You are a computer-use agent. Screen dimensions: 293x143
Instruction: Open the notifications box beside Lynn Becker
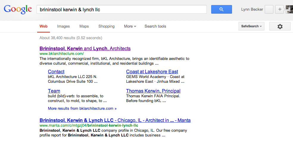pos(269,9)
